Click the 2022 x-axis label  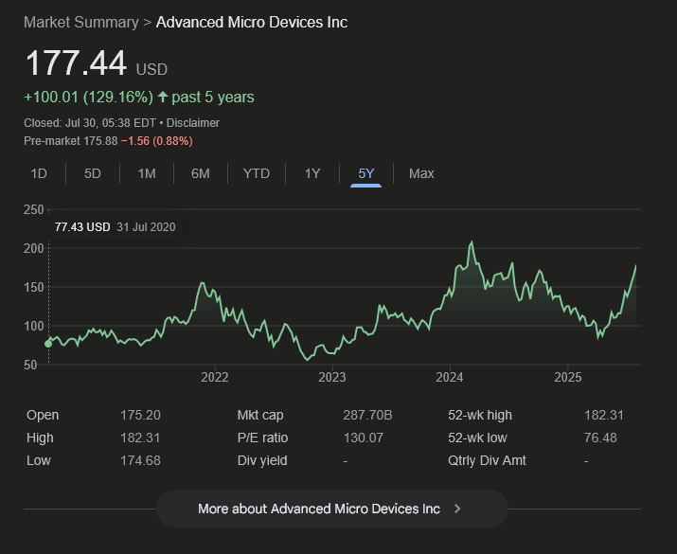(215, 378)
